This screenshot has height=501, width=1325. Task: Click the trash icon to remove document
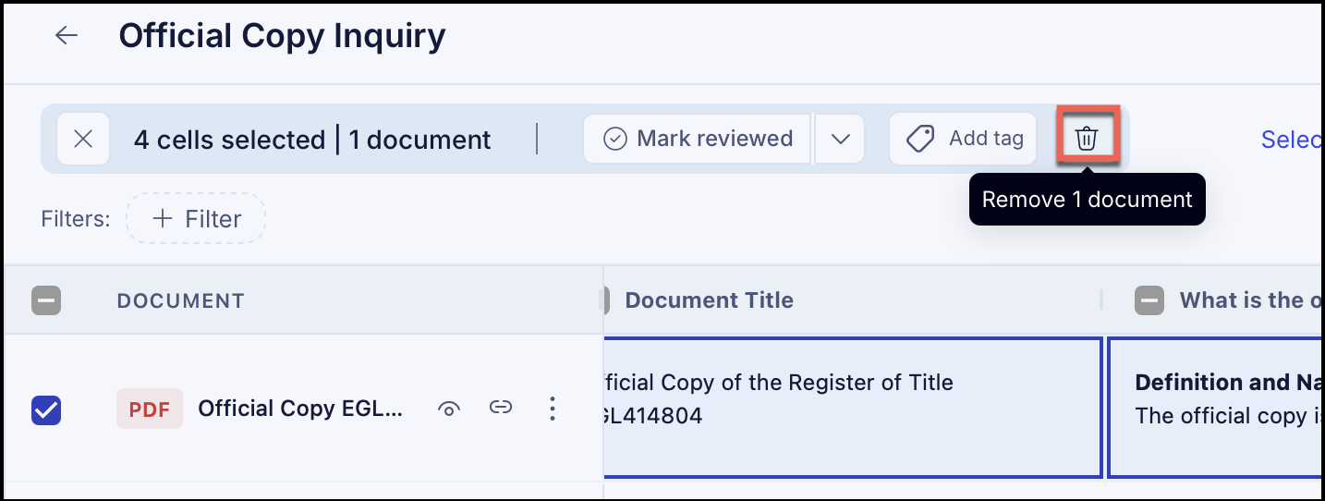[1088, 139]
